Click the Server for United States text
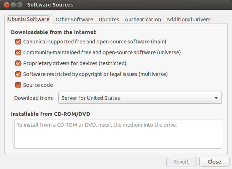This screenshot has height=169, width=232. (x=91, y=98)
